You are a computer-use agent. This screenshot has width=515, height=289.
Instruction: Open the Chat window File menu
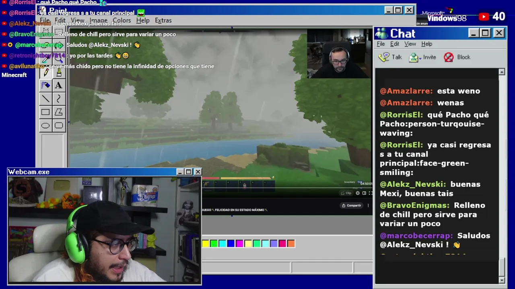(381, 44)
